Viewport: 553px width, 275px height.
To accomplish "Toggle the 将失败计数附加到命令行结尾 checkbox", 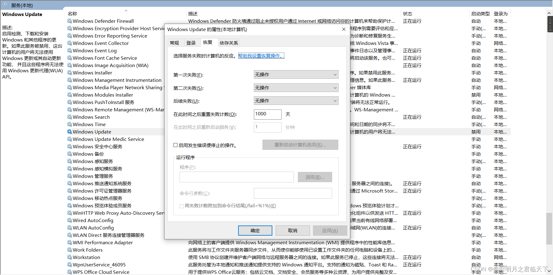I will (182, 206).
